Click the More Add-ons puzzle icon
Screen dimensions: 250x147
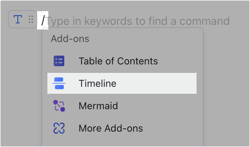pos(59,128)
